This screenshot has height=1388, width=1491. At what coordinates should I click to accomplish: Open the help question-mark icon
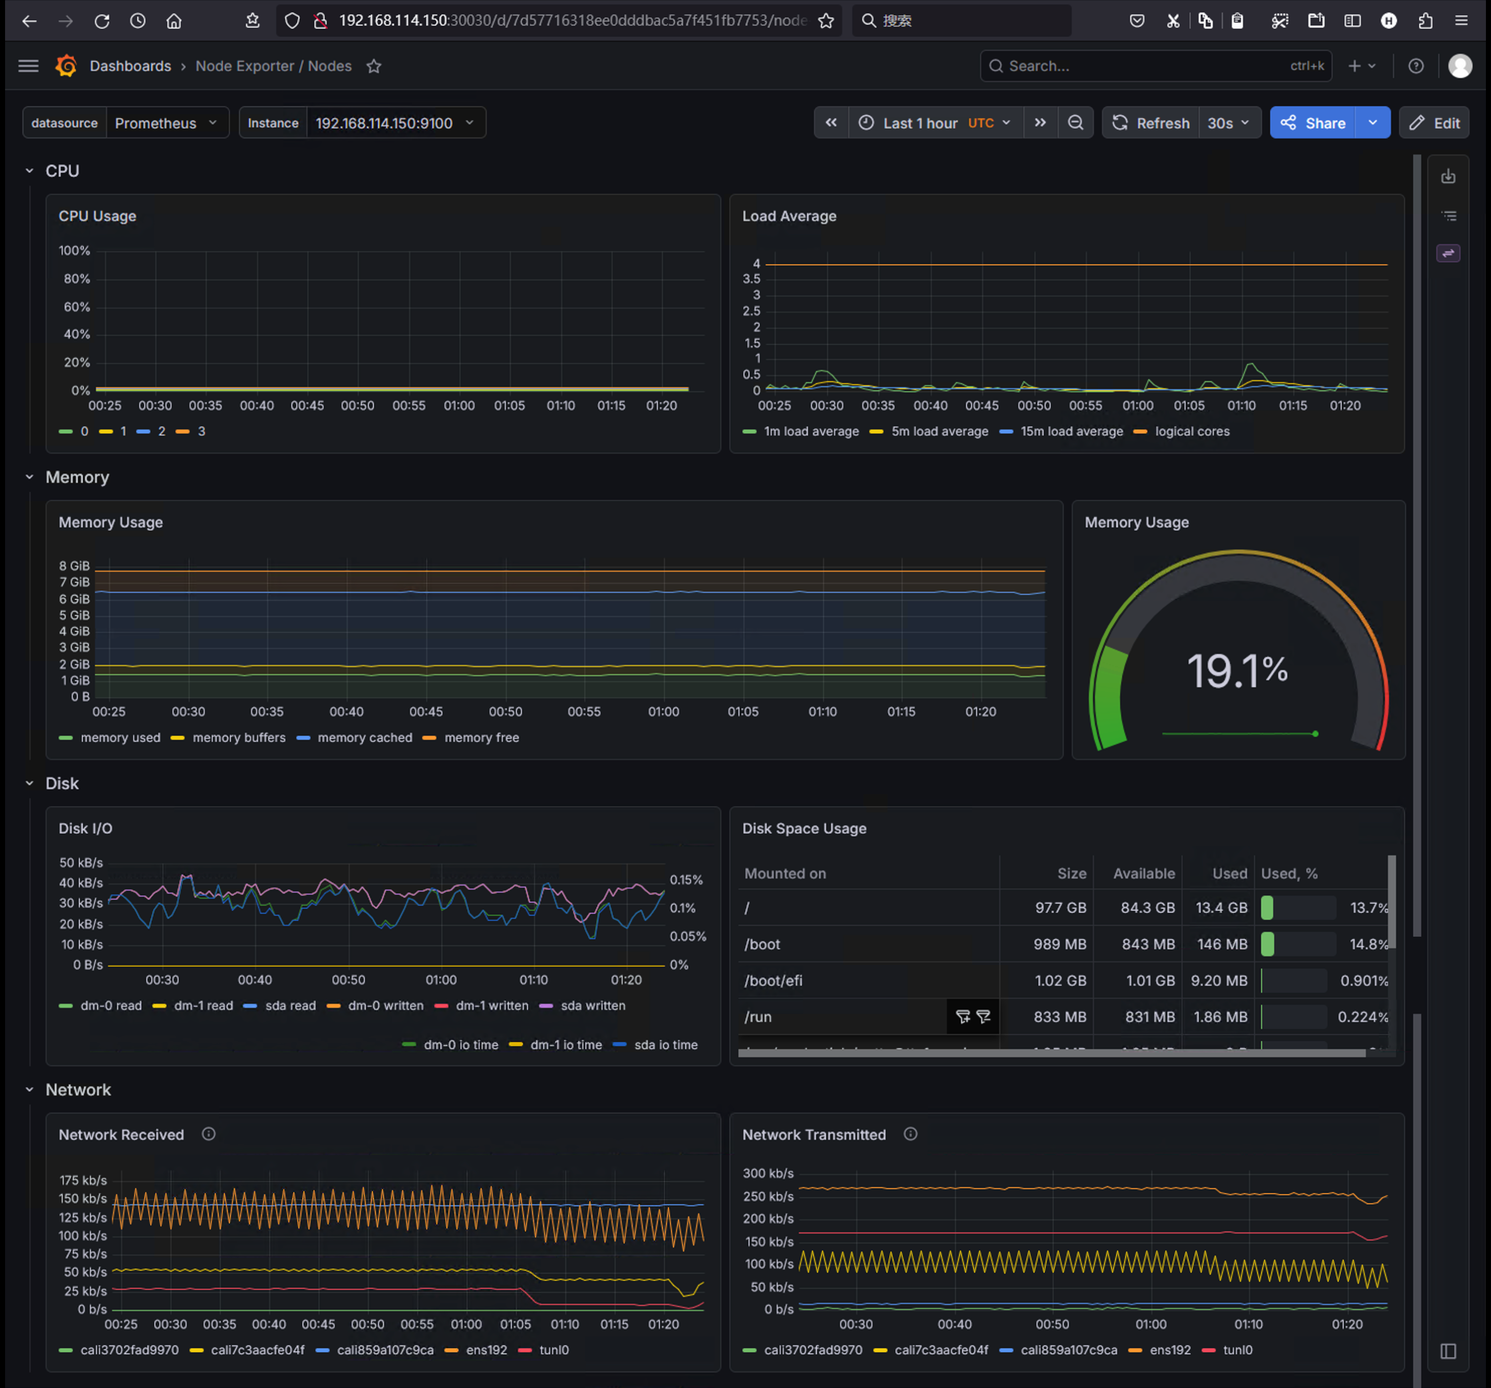(x=1415, y=66)
